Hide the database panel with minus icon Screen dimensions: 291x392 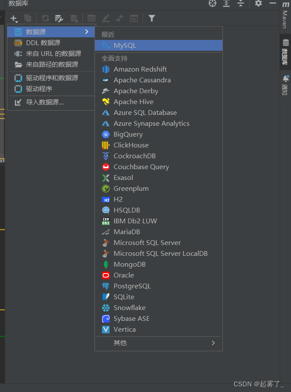pyautogui.click(x=273, y=3)
